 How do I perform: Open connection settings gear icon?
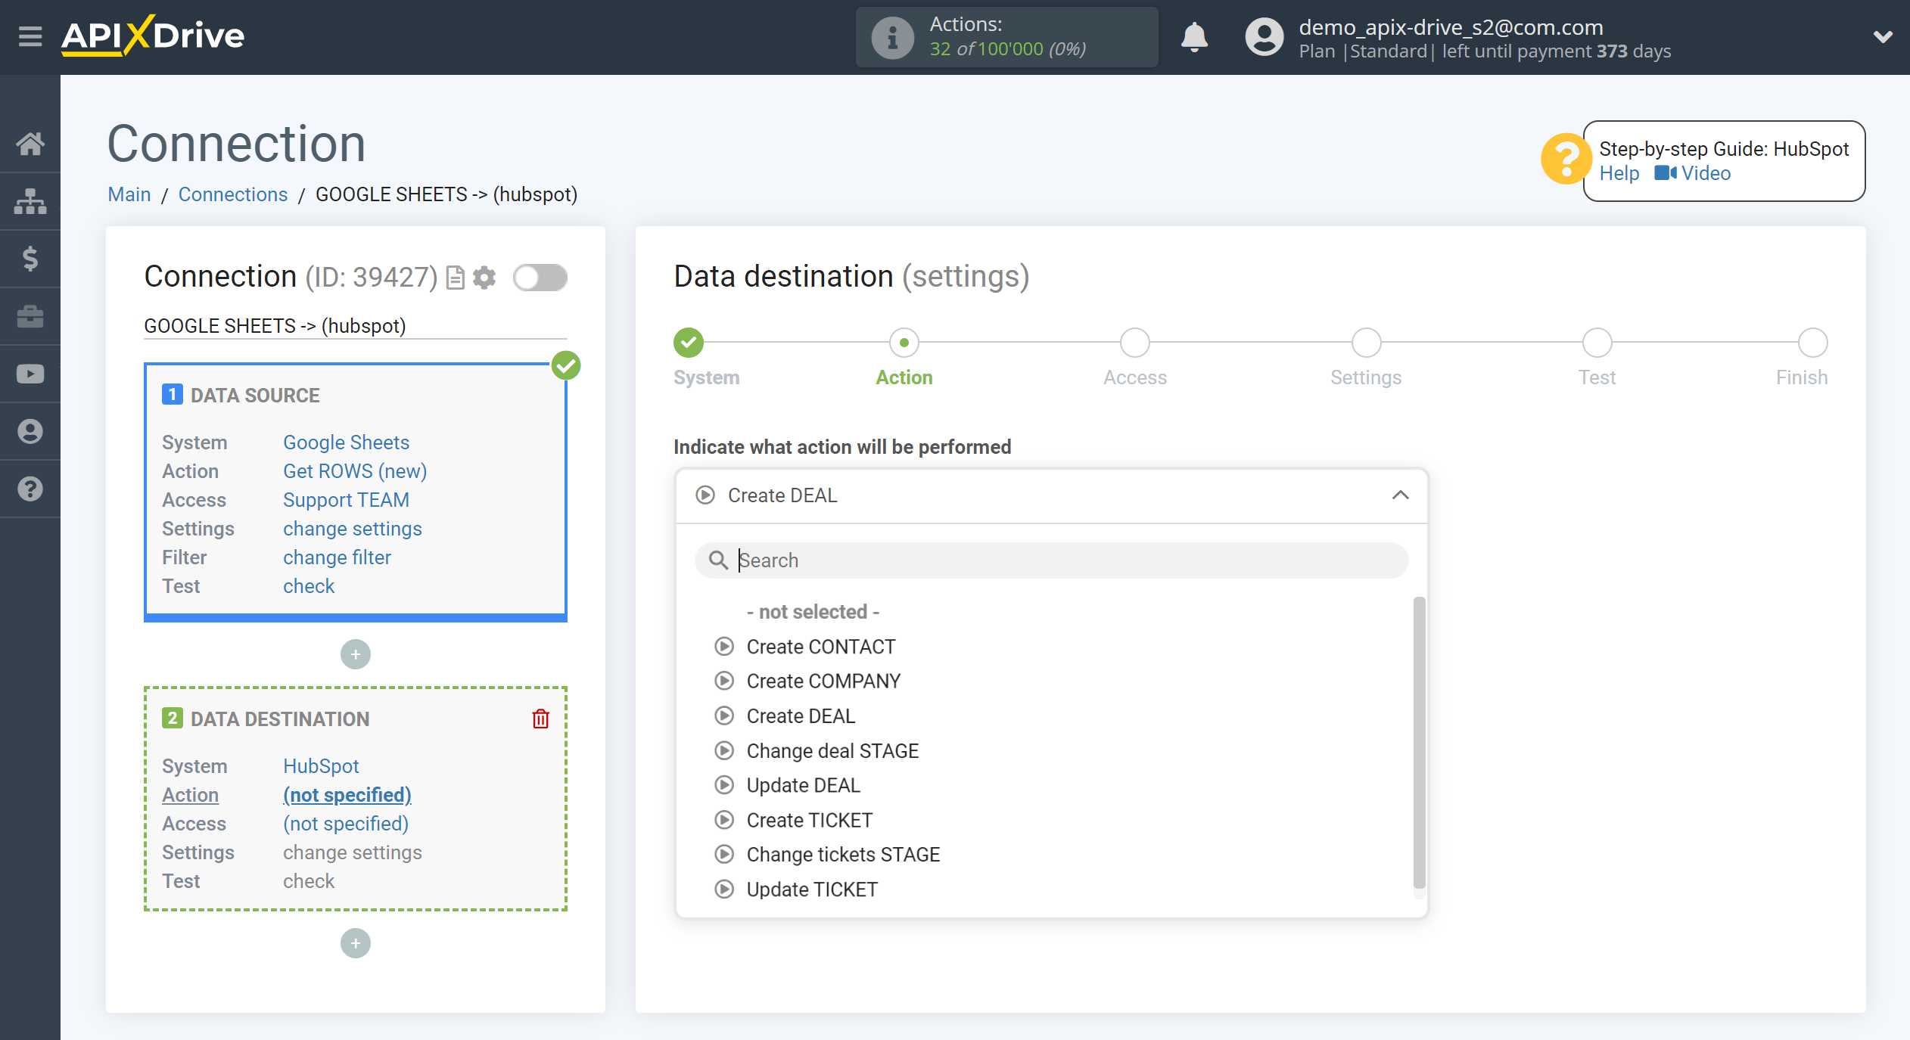[484, 278]
